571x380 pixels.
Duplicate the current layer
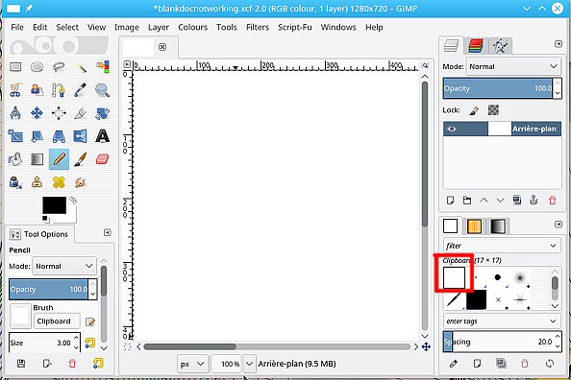tap(517, 201)
